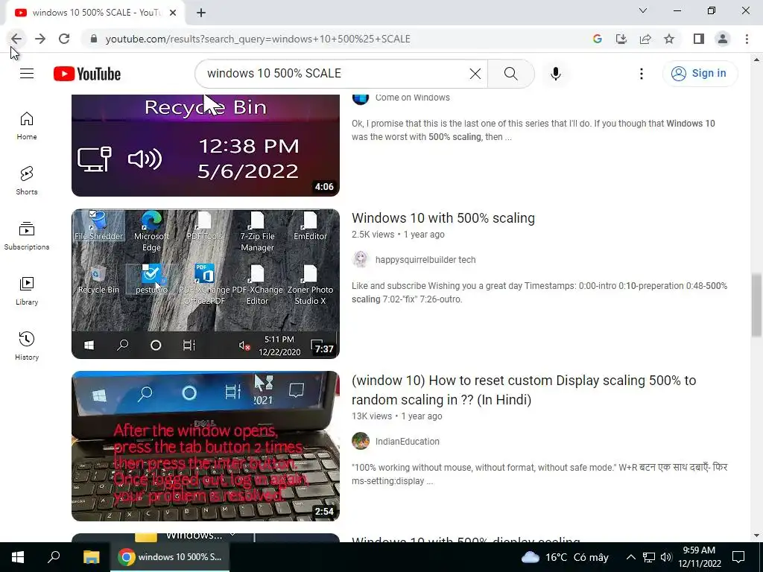Go back to the previous page
This screenshot has width=763, height=572.
(16, 39)
